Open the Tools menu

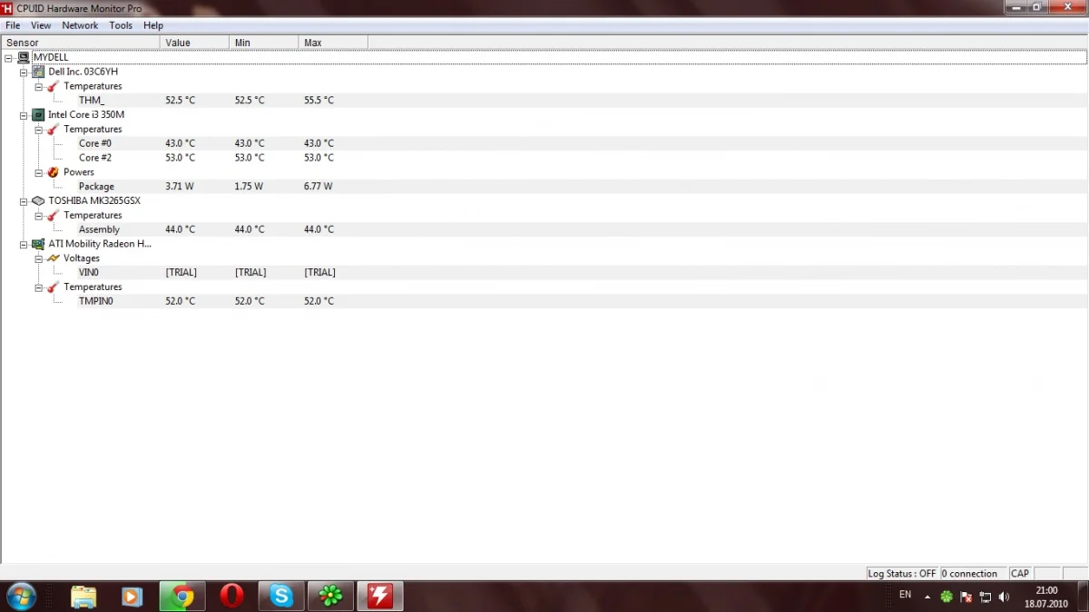(x=121, y=25)
